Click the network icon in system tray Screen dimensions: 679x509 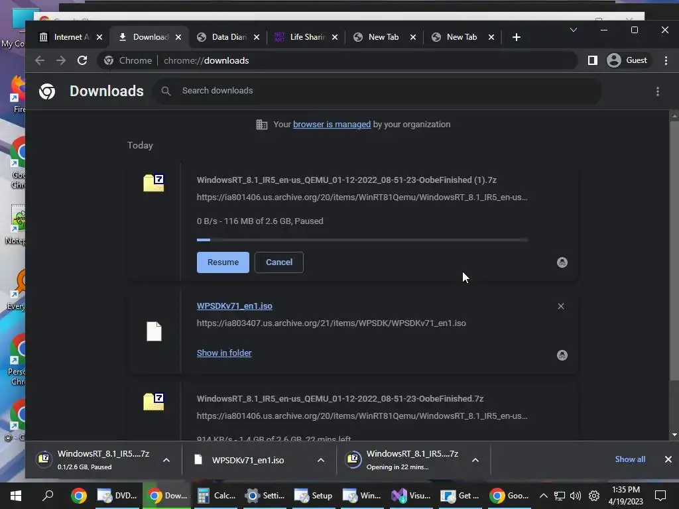[x=560, y=496]
